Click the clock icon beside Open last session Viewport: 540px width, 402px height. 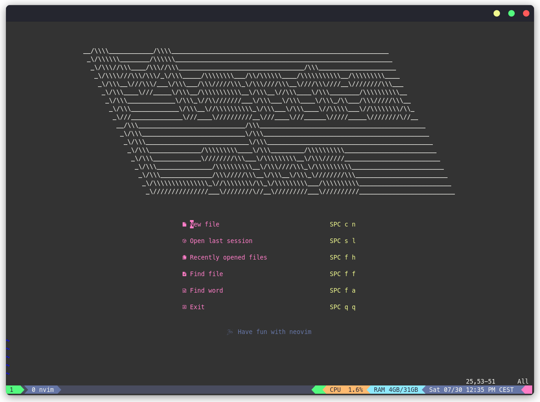184,241
